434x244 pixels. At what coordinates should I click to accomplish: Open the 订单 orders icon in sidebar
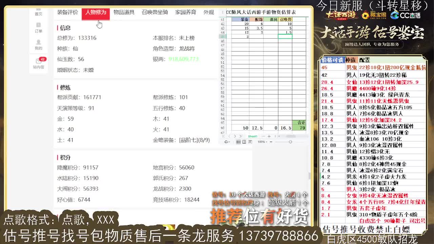(x=38, y=27)
